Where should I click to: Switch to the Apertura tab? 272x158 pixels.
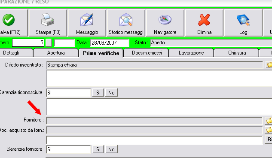(56, 53)
